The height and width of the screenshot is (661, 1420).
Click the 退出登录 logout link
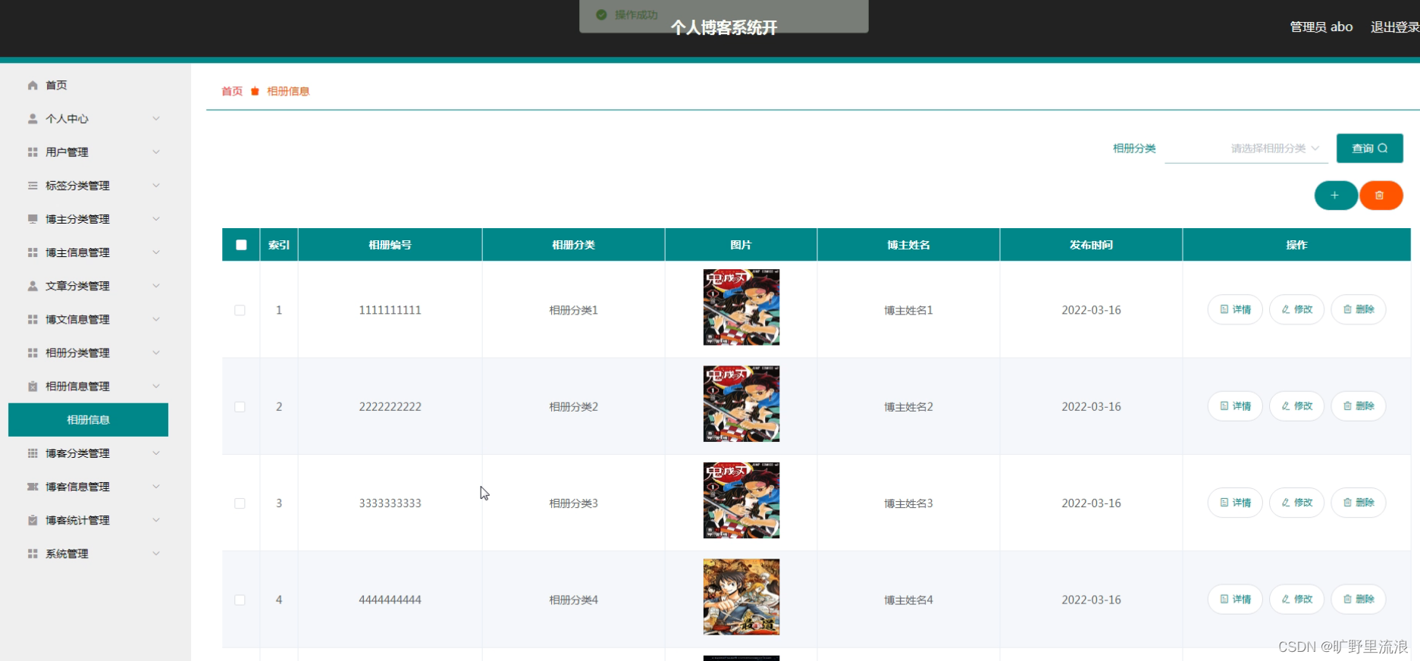tap(1394, 27)
